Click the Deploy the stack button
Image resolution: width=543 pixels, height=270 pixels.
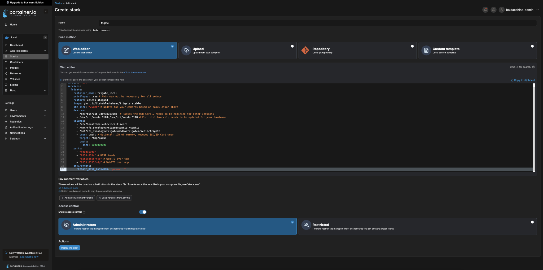point(69,248)
